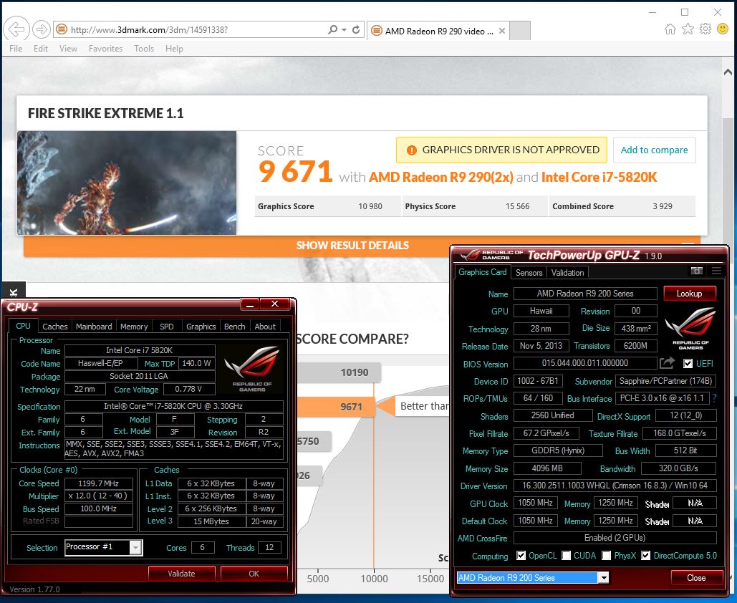
Task: Toggle the UEFI checkbox in GPU-Z
Action: [688, 363]
